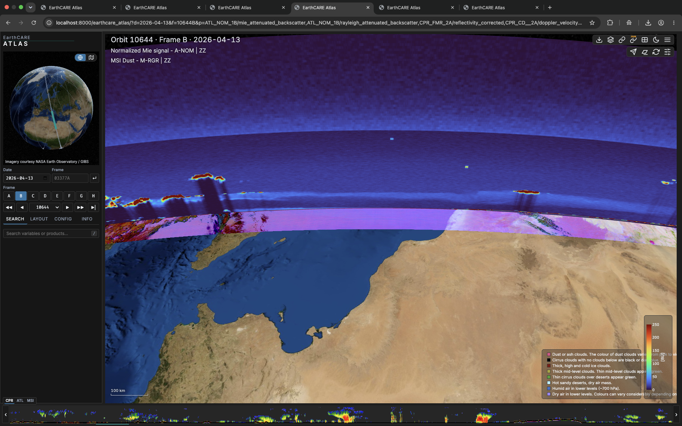Viewport: 682px width, 426px height.
Task: Switch to the SEARCH tab
Action: point(15,219)
